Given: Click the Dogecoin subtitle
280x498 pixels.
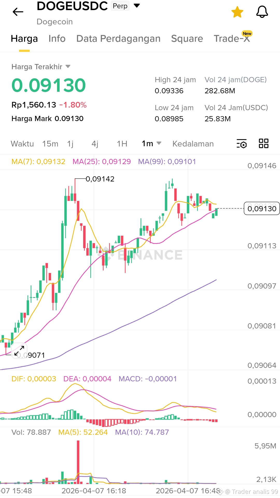Looking at the screenshot, I should pyautogui.click(x=55, y=22).
